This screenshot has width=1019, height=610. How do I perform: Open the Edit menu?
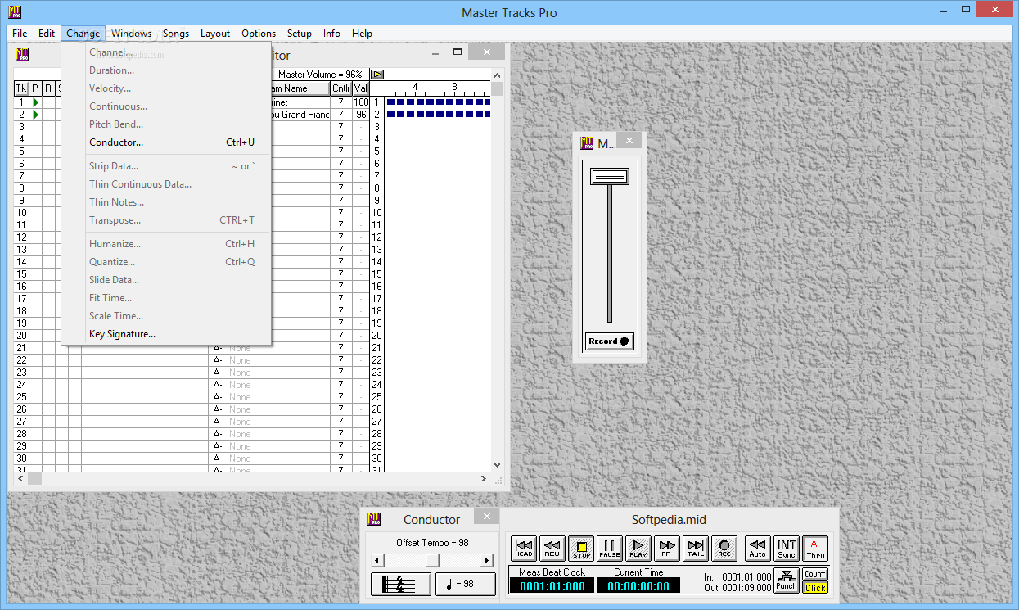[47, 34]
